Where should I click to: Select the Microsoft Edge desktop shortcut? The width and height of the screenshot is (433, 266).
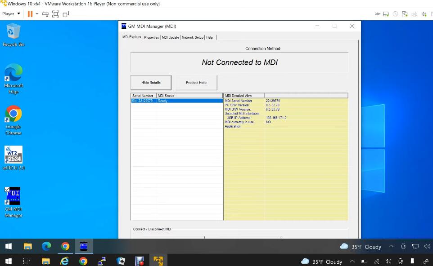[13, 79]
